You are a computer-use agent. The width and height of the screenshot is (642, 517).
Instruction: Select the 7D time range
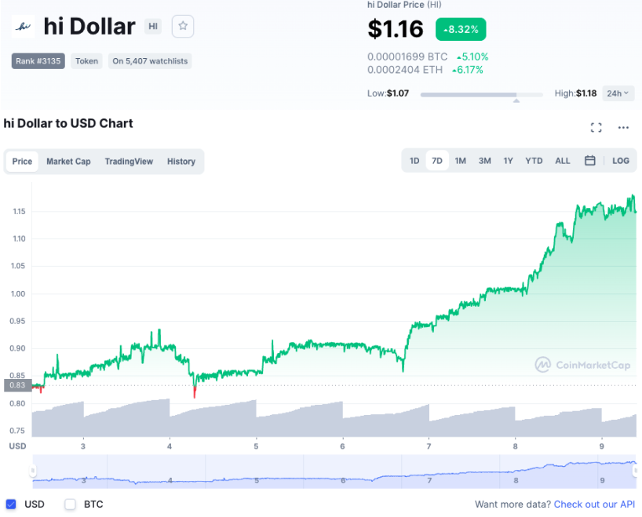click(x=437, y=161)
